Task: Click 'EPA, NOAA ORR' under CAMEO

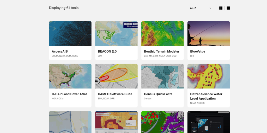Action: click(x=106, y=99)
